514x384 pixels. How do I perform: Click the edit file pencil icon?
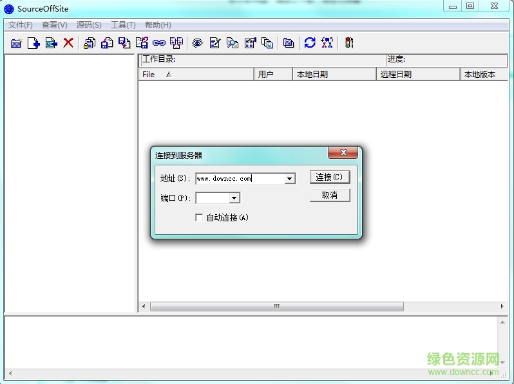pyautogui.click(x=215, y=43)
